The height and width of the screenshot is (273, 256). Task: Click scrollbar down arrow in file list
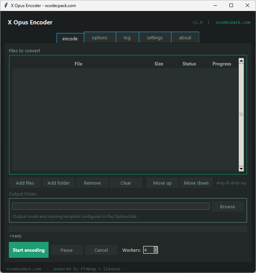[241, 169]
